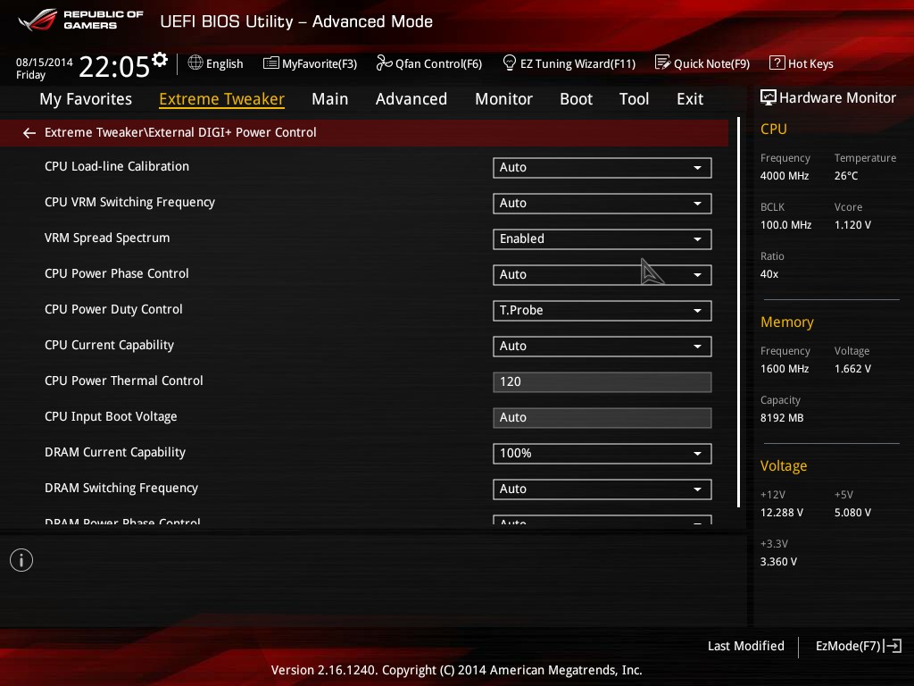Screen dimensions: 914x686
Task: Select the Extreme Tweaker tab
Action: point(221,99)
